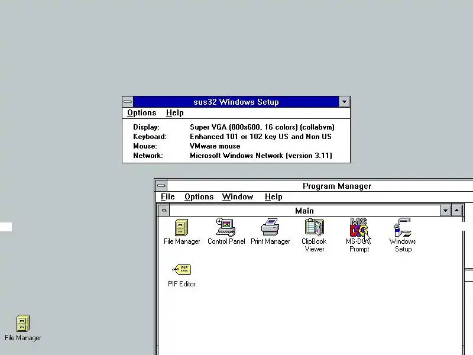Minimize the sus32 Windows Setup window

point(344,102)
